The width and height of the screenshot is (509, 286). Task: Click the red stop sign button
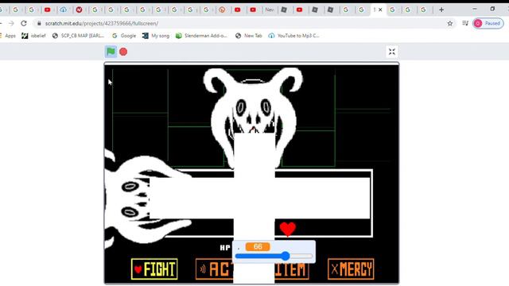coord(123,52)
